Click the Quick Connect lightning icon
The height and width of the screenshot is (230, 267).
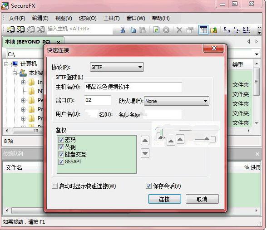click(x=20, y=30)
